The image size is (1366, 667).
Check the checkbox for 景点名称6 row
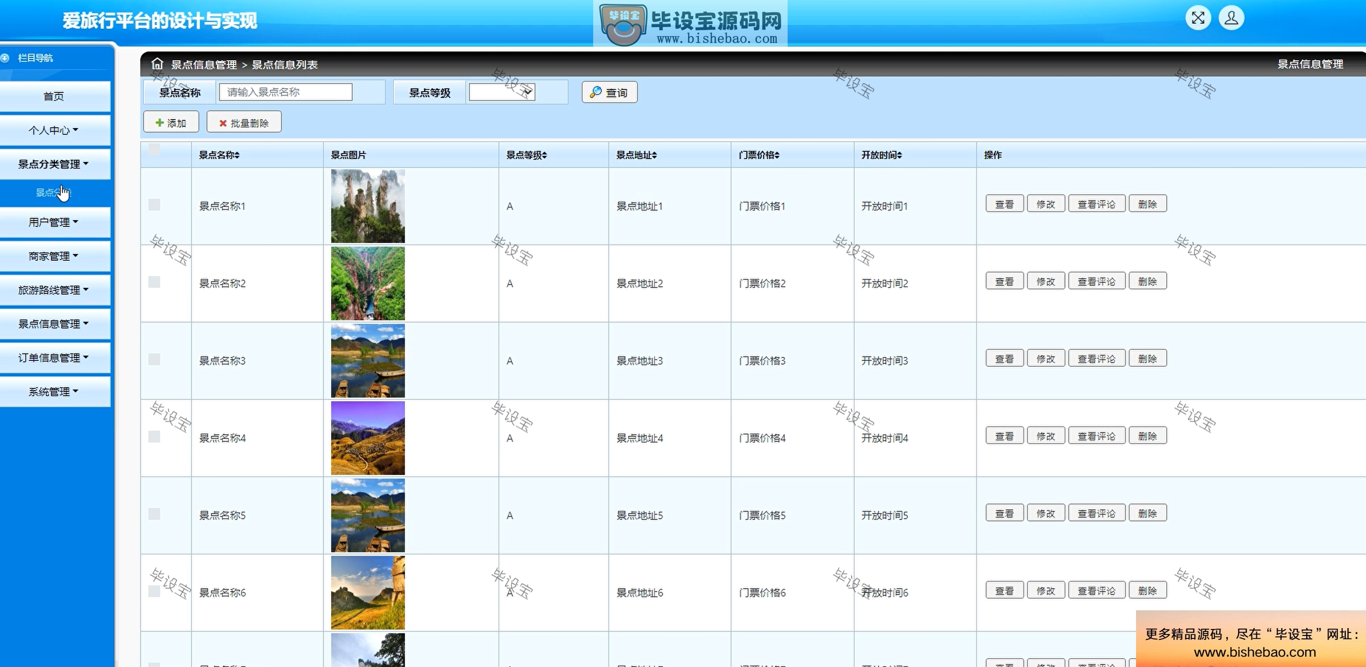click(154, 591)
